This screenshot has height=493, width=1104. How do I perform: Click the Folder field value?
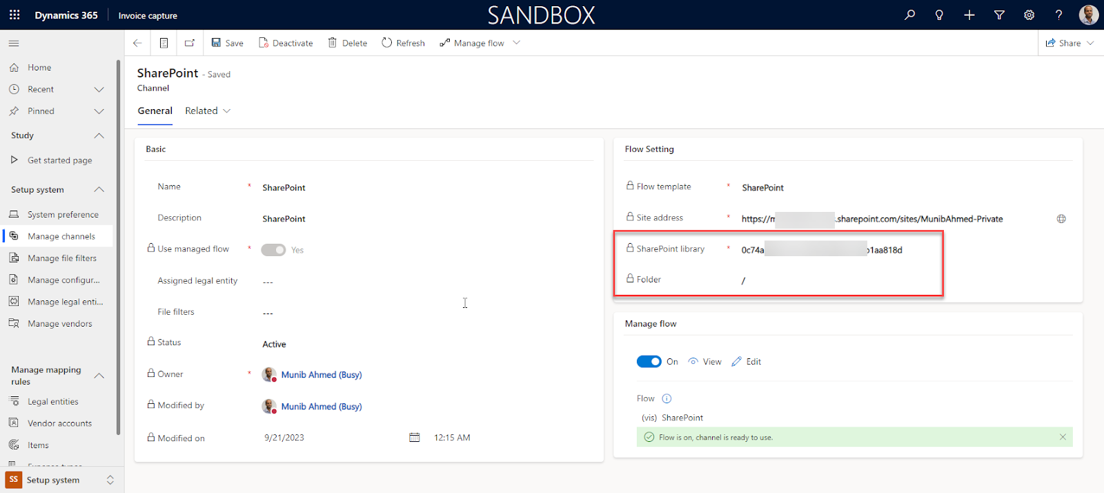point(743,281)
